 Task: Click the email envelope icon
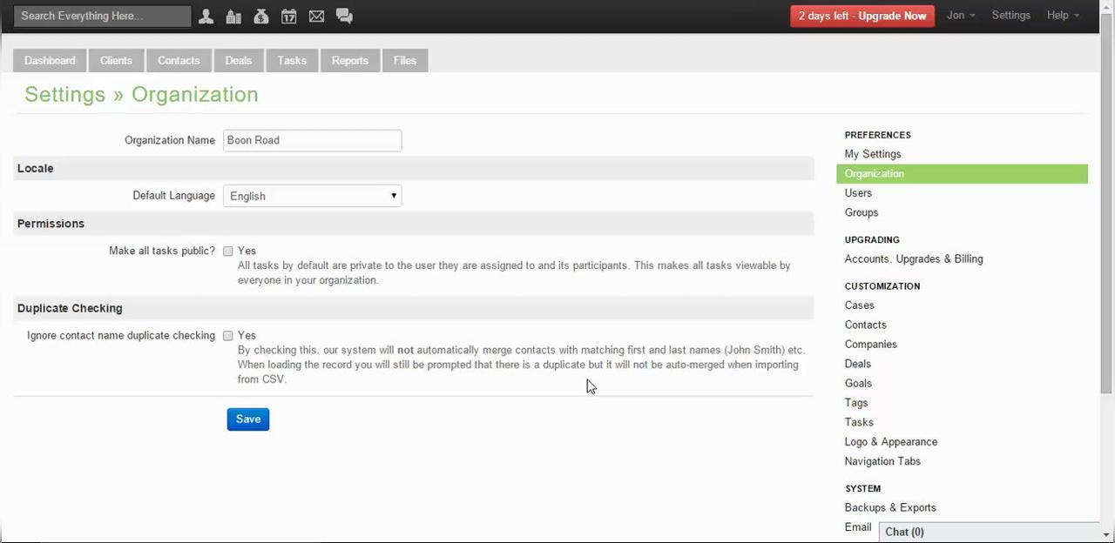[x=316, y=17]
